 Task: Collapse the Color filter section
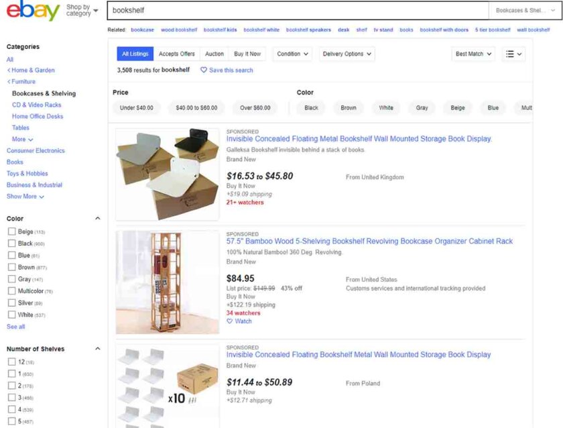(x=97, y=218)
